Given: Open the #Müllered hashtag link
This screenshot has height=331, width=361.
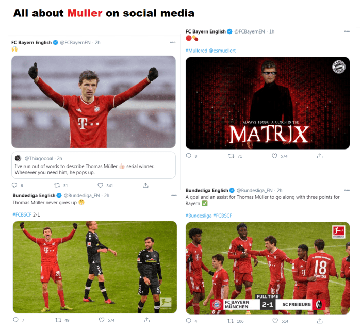Looking at the screenshot, I should point(196,51).
